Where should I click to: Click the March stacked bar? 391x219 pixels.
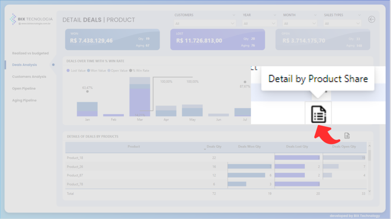point(140,97)
